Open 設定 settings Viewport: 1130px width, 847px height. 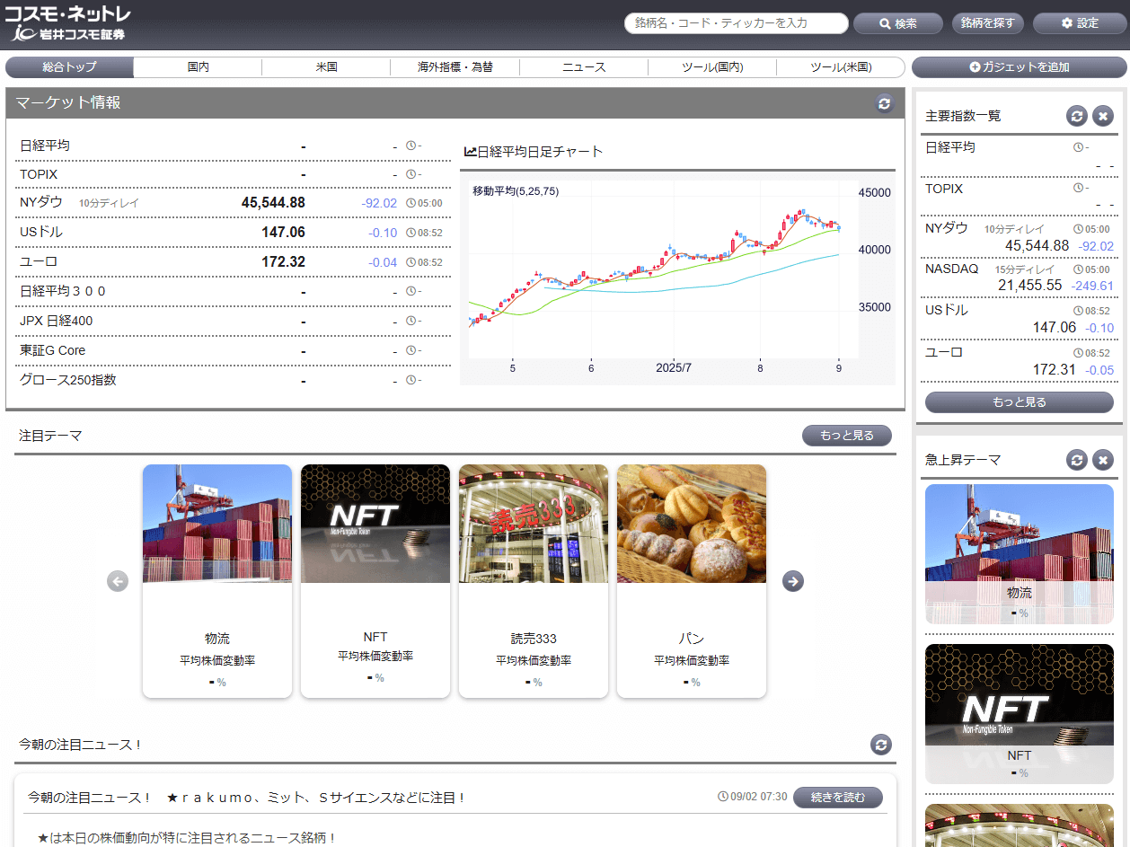pos(1079,23)
